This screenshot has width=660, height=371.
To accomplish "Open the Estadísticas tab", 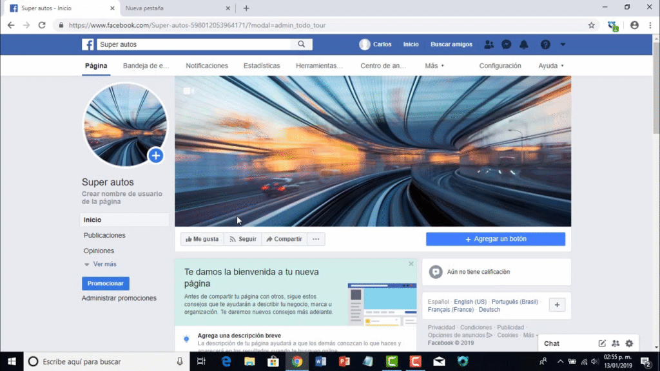I will click(262, 66).
